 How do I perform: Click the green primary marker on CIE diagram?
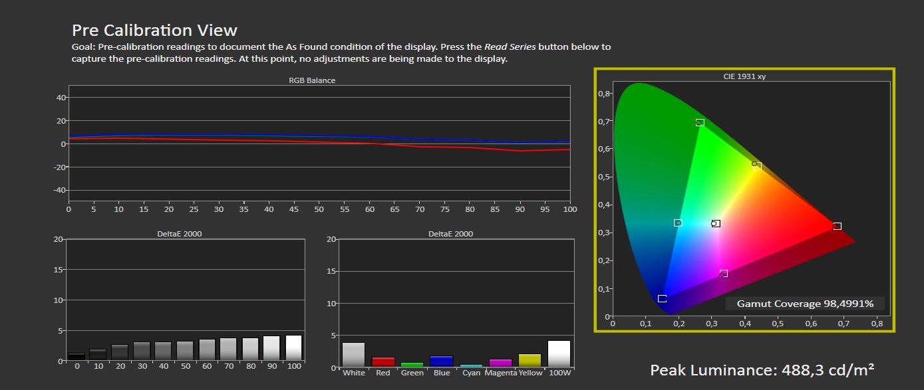[700, 123]
